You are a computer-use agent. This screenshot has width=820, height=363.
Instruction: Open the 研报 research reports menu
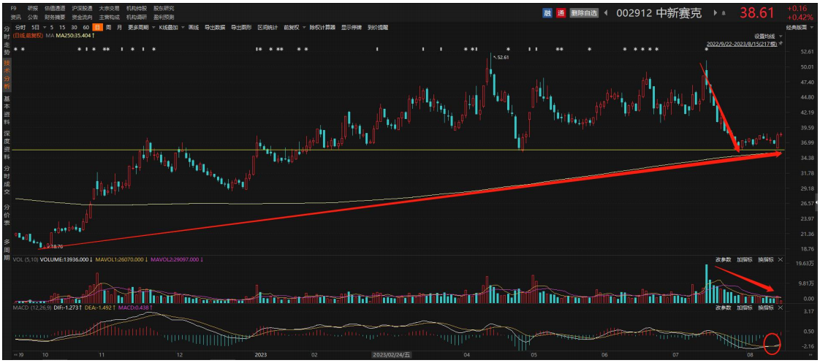click(x=32, y=8)
